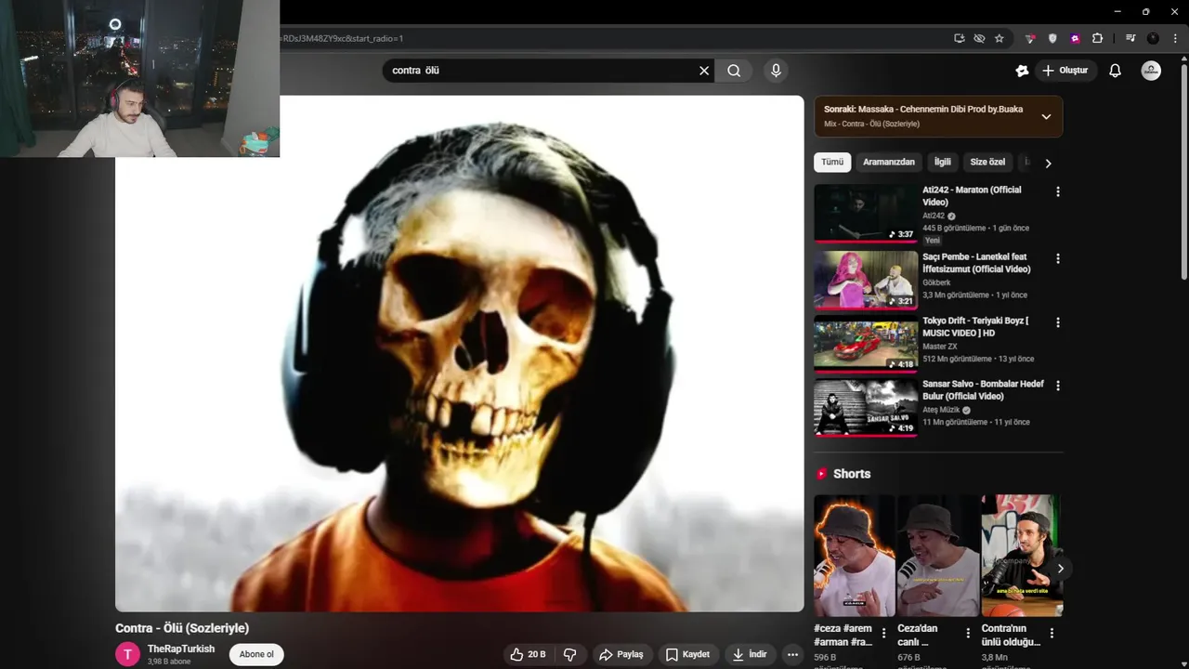
Task: Open the Sansar Salvo - Bombalar Hedef Bulur title
Action: [983, 389]
